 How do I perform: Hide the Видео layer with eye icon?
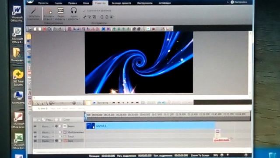point(35,126)
